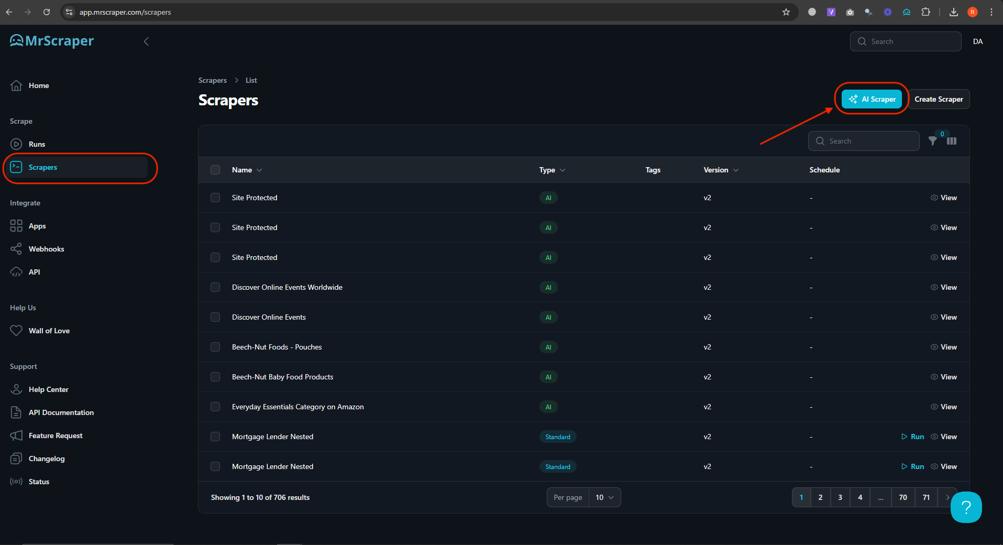Go to results page 3
The image size is (1003, 545).
840,497
